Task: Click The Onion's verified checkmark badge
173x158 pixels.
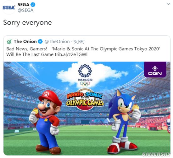Action: click(x=40, y=42)
